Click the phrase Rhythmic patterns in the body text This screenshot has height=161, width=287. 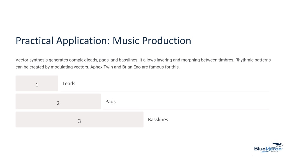coord(253,60)
